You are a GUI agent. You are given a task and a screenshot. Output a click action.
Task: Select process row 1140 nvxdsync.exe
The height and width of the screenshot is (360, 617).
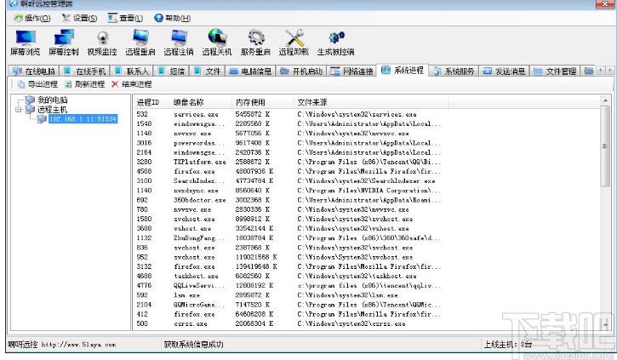[x=291, y=191]
